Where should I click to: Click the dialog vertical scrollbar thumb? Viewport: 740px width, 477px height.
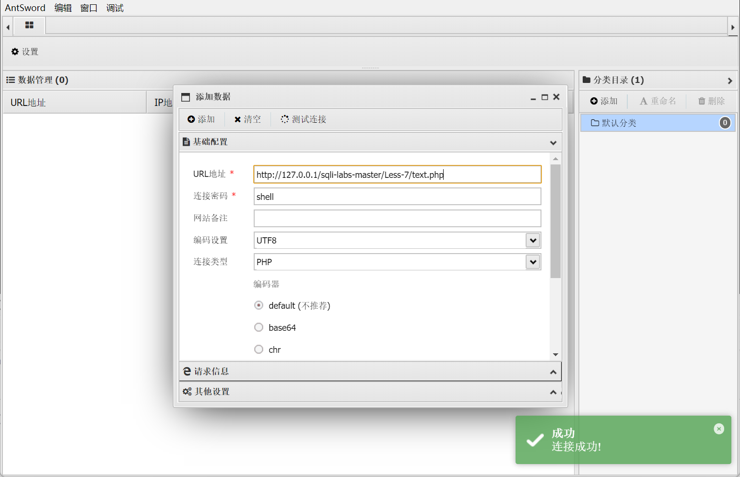click(x=555, y=221)
